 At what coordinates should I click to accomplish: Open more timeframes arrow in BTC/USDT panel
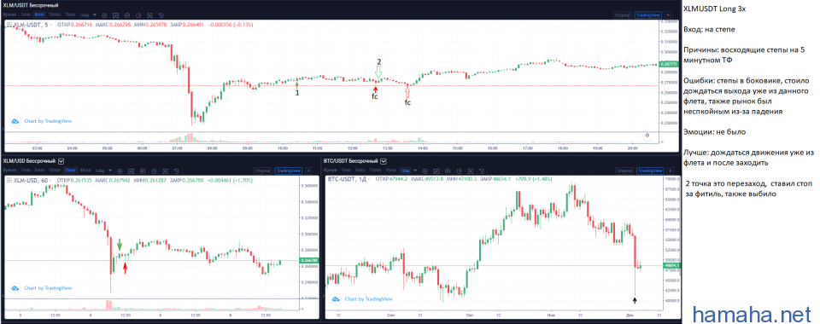point(415,171)
